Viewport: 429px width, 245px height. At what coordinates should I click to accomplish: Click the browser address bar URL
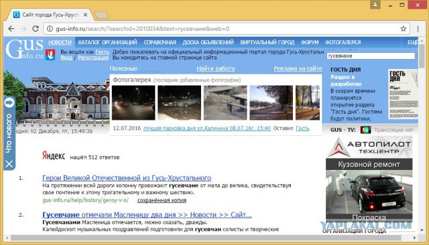pyautogui.click(x=143, y=29)
